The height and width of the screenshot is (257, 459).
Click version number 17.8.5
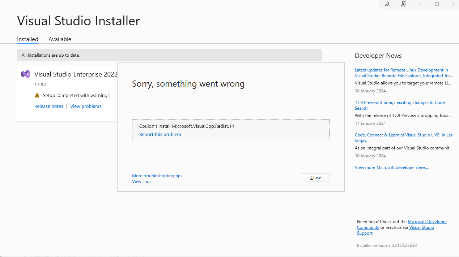tap(41, 85)
